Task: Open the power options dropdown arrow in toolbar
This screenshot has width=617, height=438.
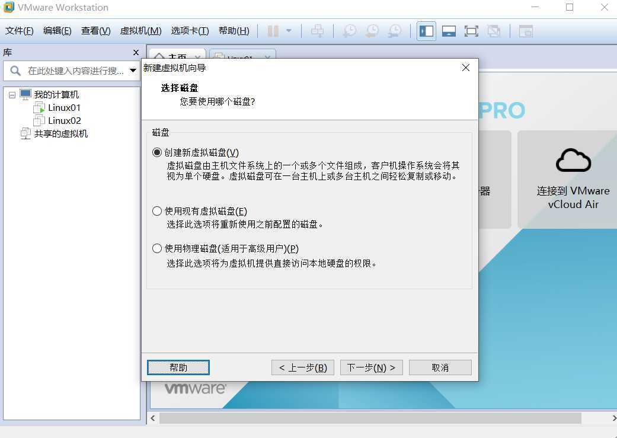Action: click(x=289, y=31)
